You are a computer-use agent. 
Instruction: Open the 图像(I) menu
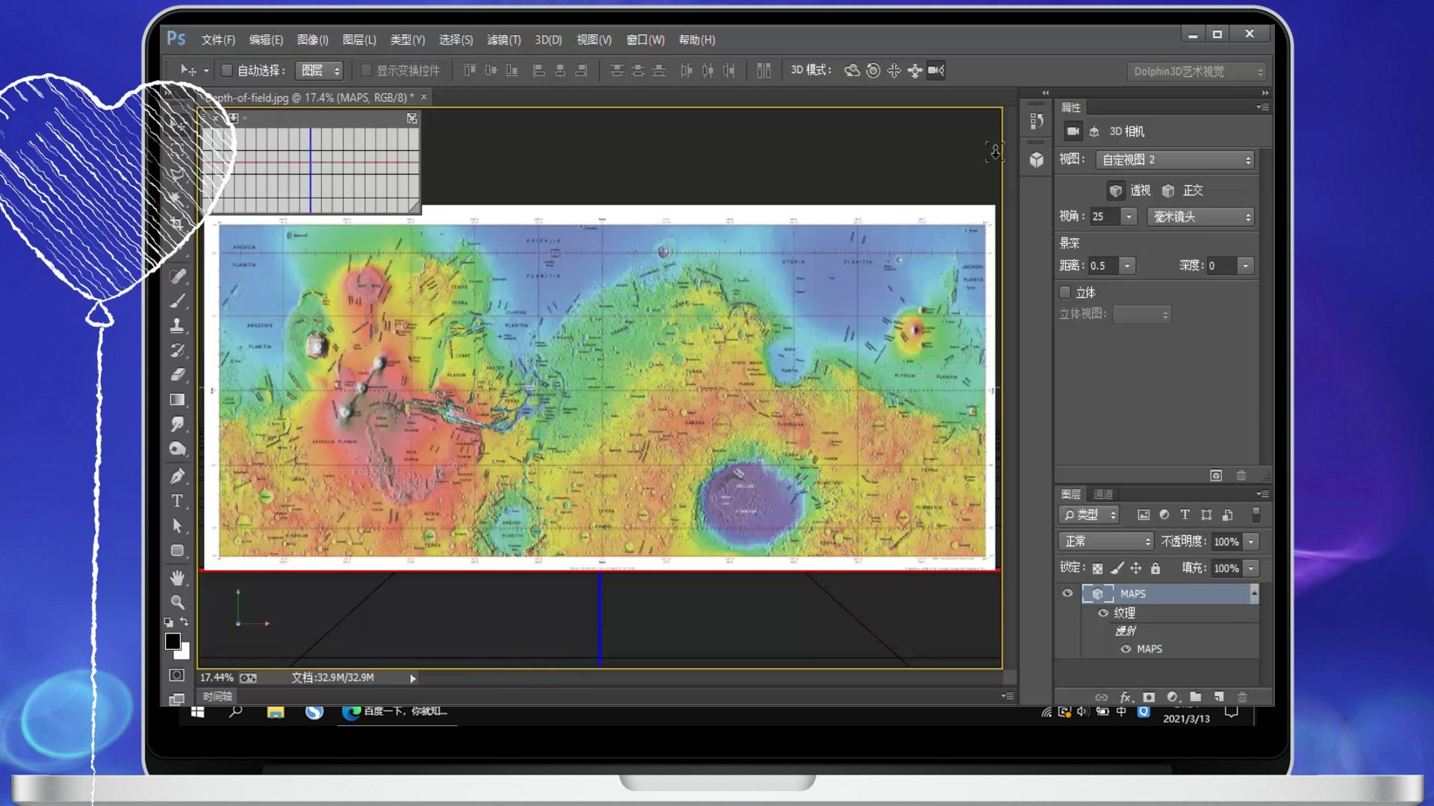(x=313, y=40)
